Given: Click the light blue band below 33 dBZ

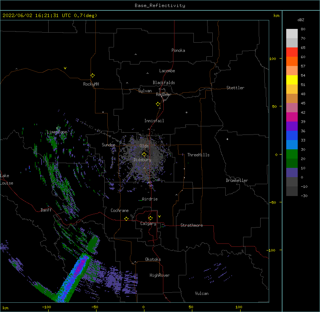Looking at the screenshot, I should coord(292,145).
